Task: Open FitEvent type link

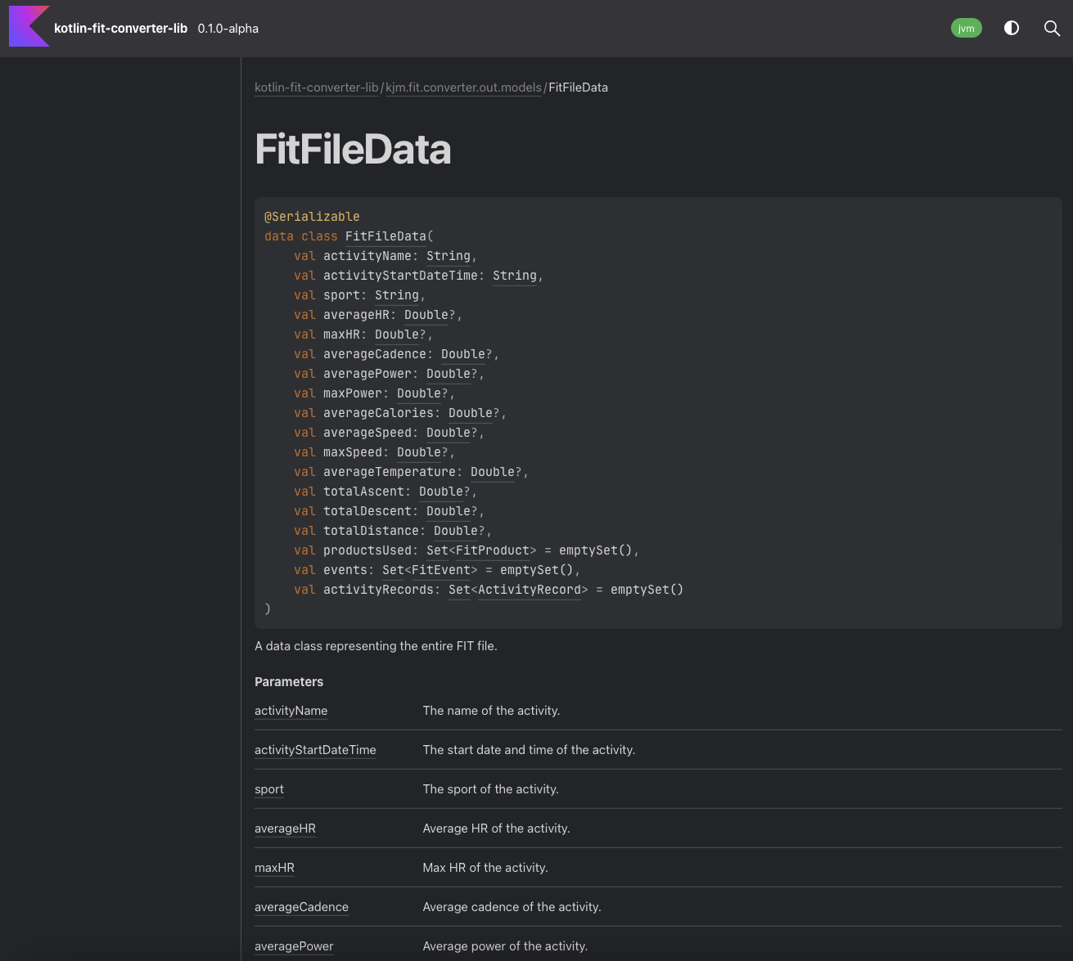Action: 441,570
